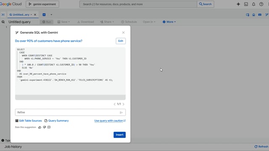Click the Search button

point(206,4)
